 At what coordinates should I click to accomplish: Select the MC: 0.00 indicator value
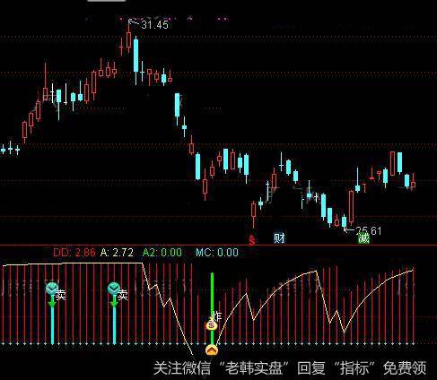(217, 253)
